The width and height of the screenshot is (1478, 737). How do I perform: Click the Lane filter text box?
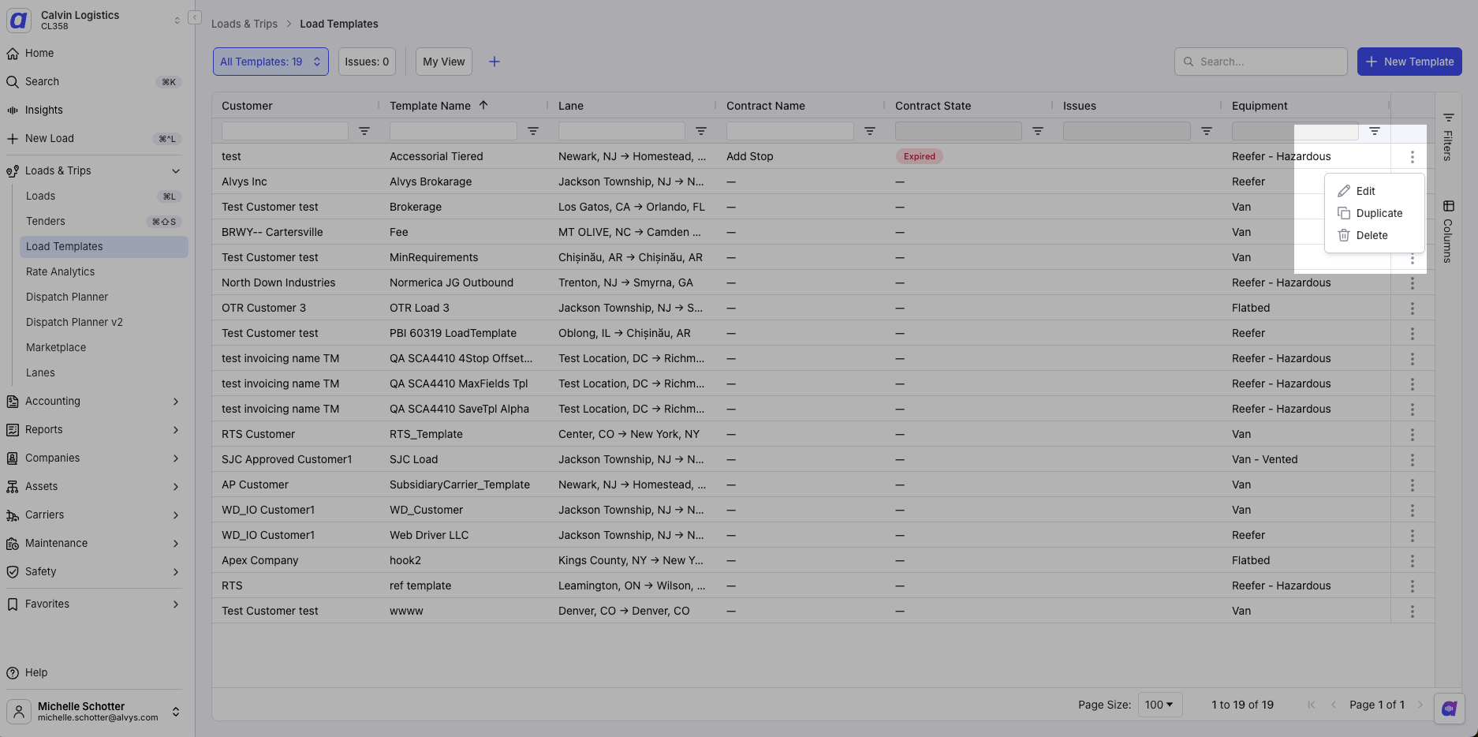point(621,131)
